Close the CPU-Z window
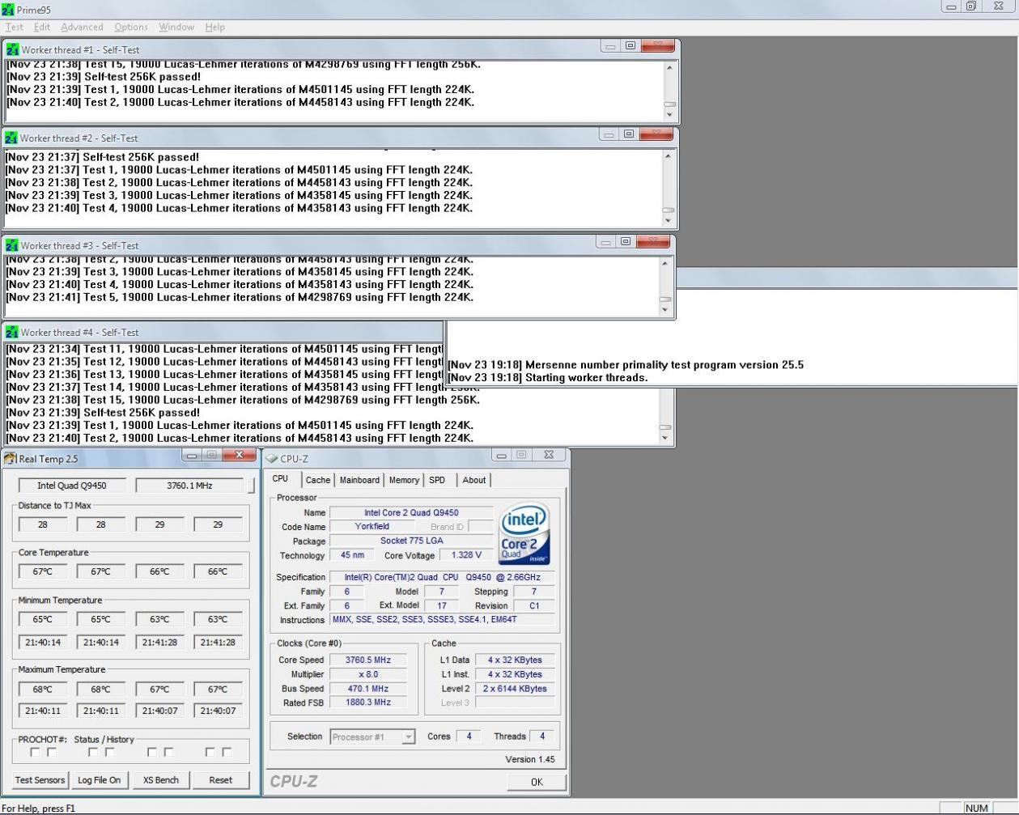This screenshot has width=1019, height=815. [548, 455]
